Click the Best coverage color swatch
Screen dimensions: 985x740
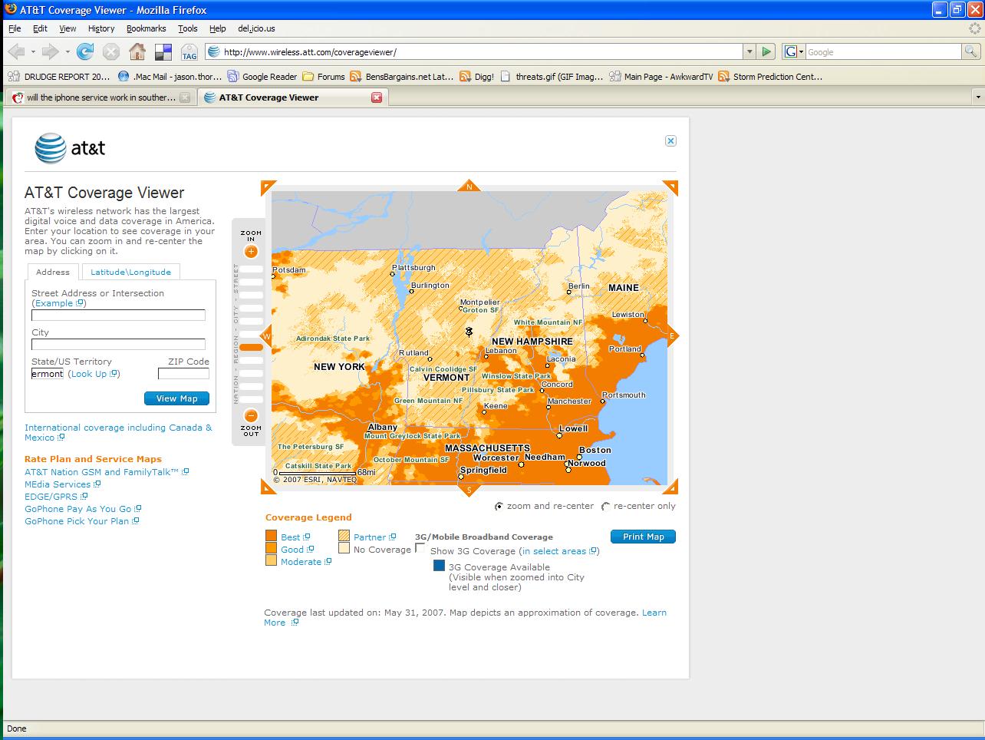pos(271,536)
